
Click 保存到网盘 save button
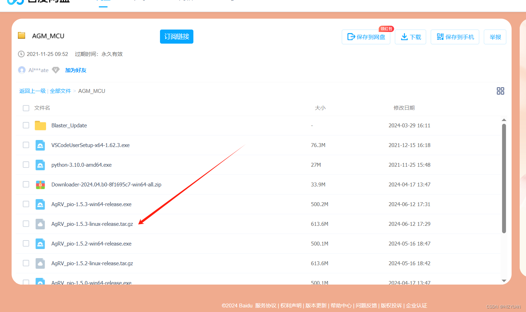[x=366, y=37]
